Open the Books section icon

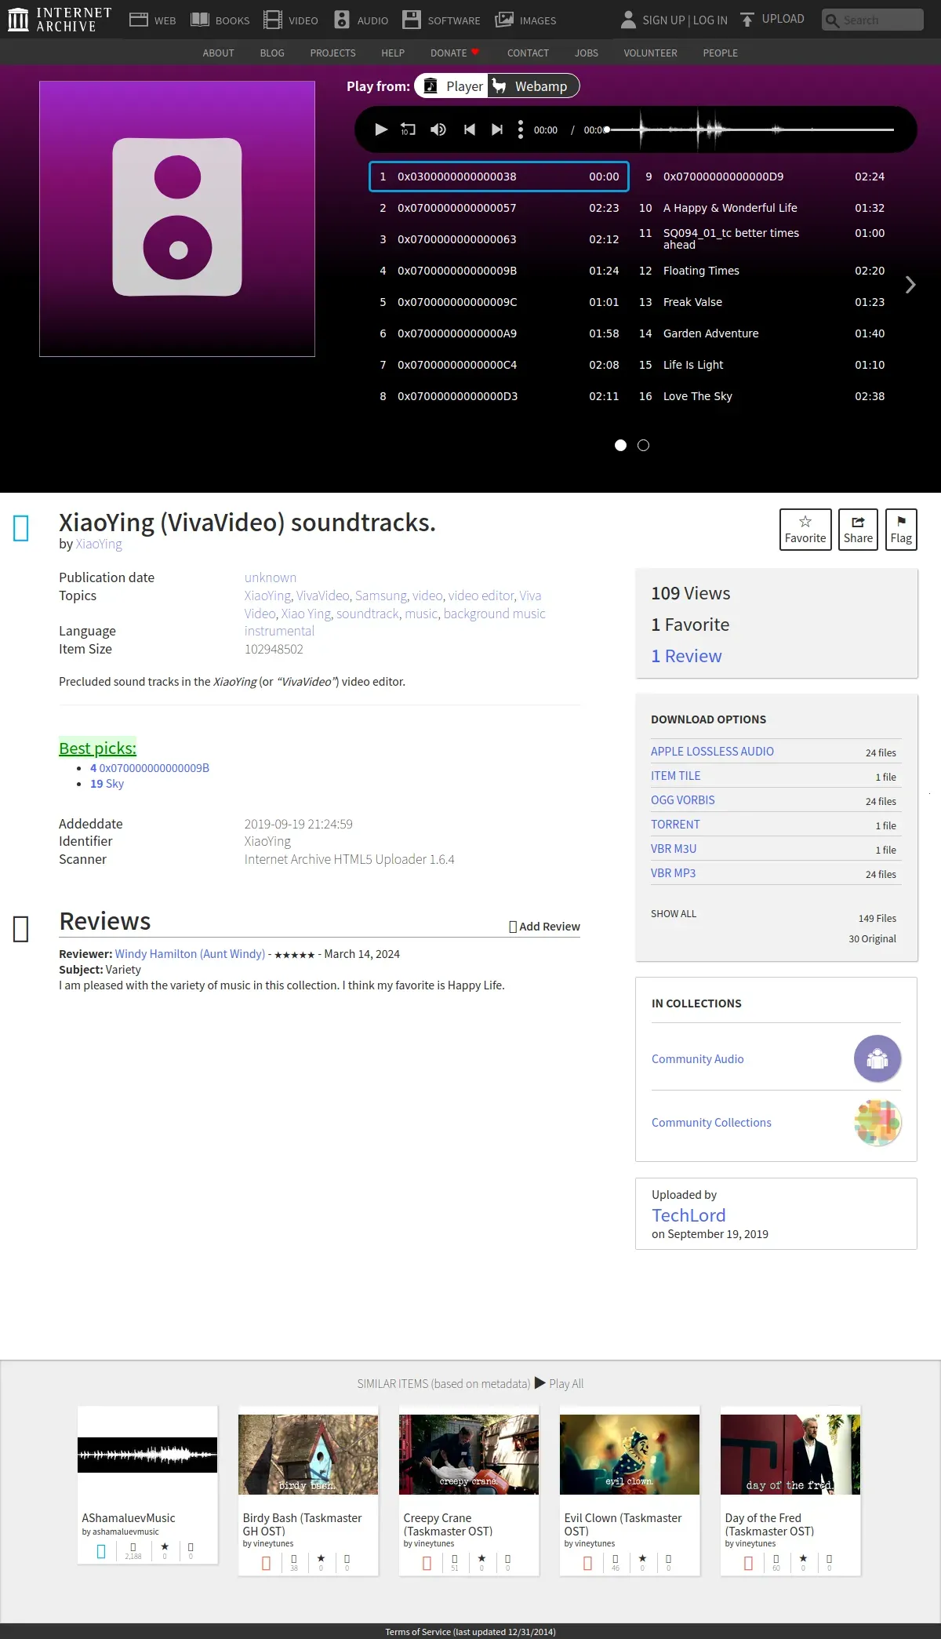[x=200, y=20]
